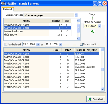Open the Stanje na datum date picker
The width and height of the screenshot is (108, 104).
tap(100, 26)
